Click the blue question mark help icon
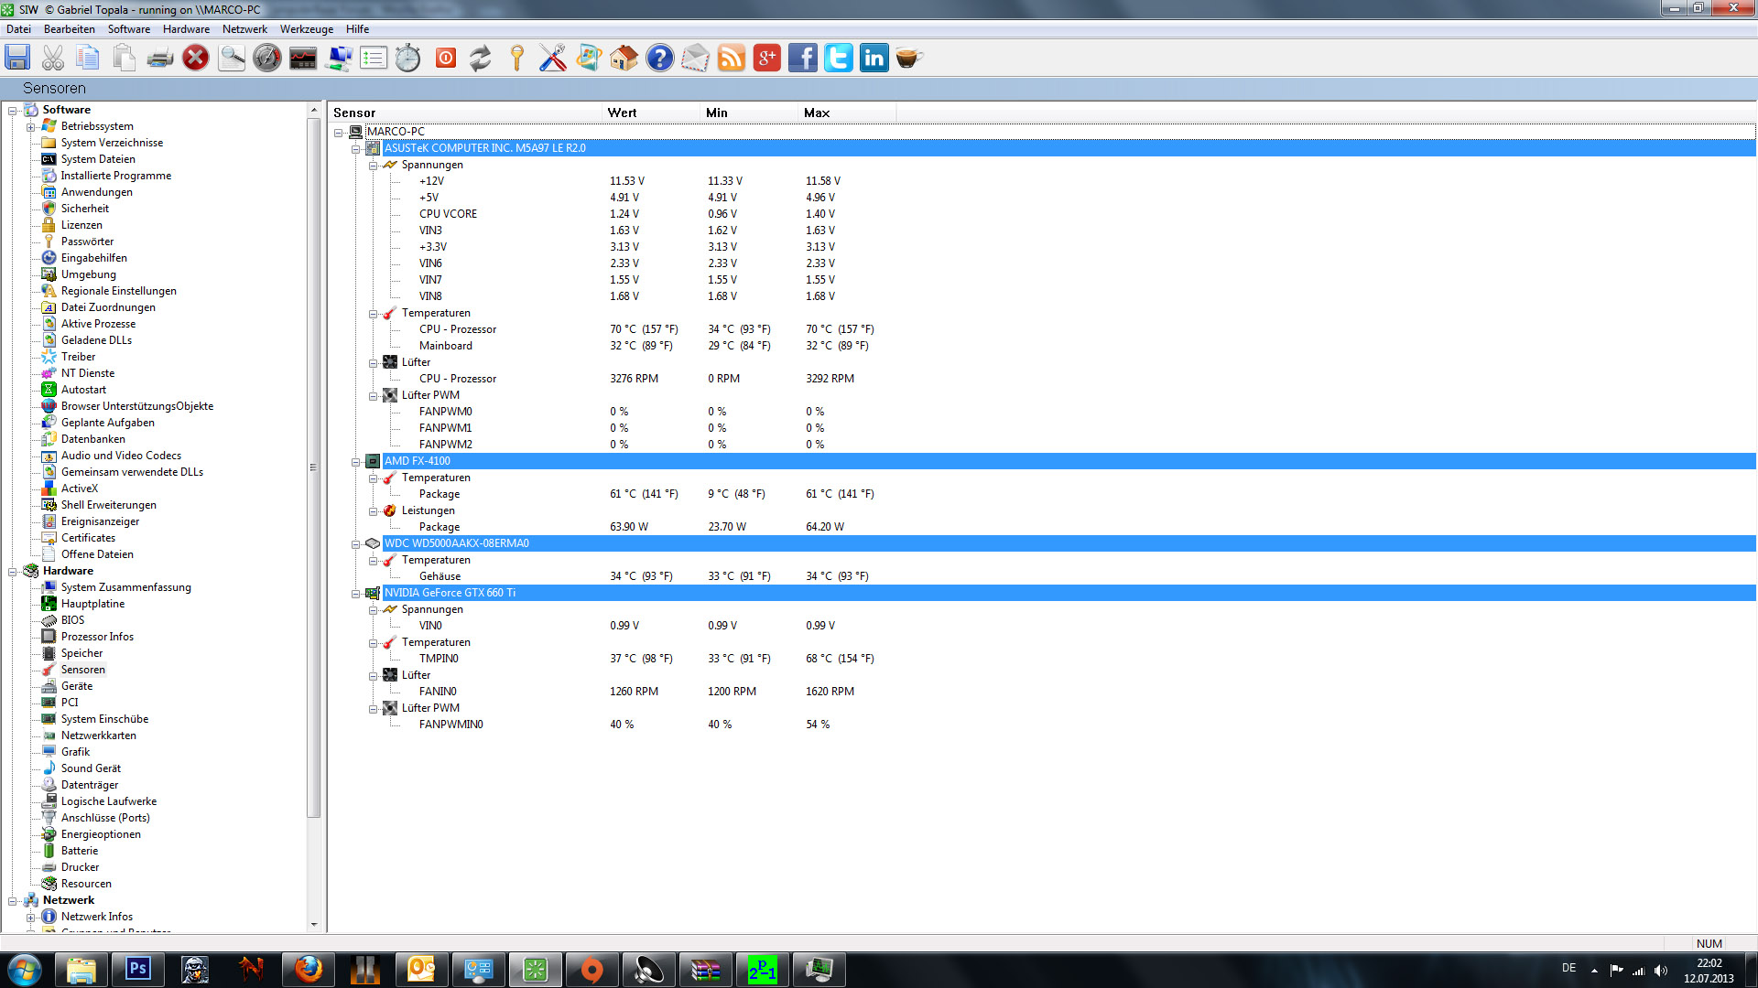Screen dimensions: 1758x988 659,59
